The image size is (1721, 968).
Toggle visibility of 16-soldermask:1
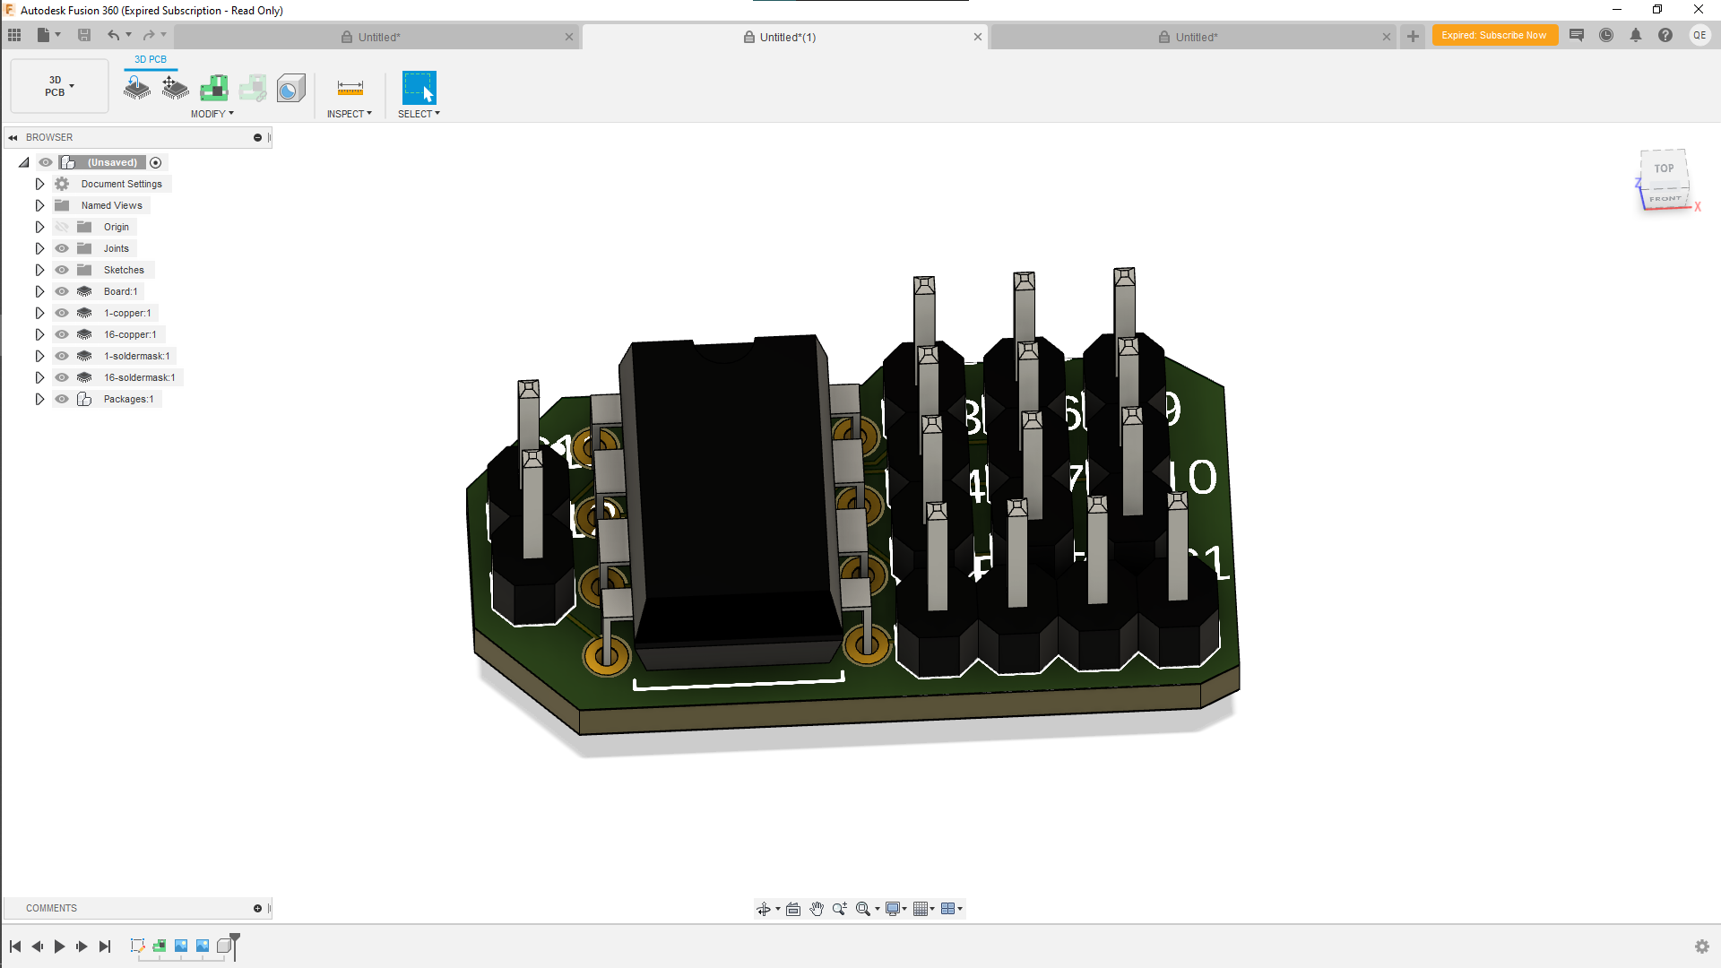pos(62,377)
